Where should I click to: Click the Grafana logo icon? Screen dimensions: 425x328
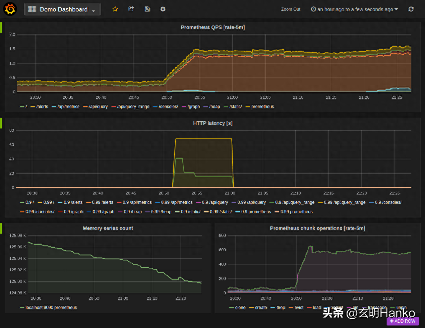pyautogui.click(x=10, y=9)
